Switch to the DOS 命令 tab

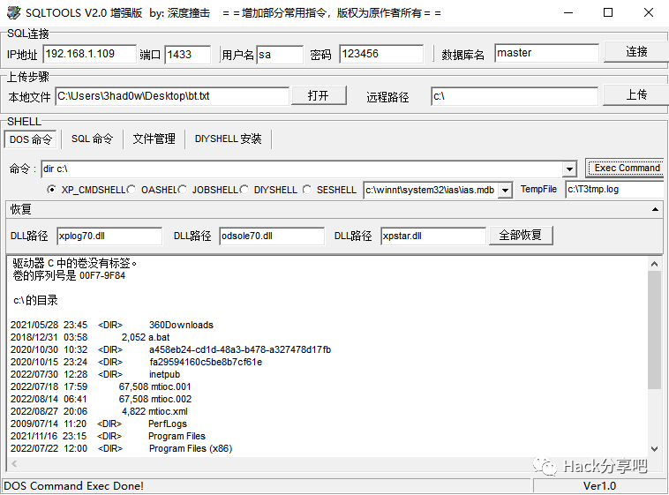[30, 139]
